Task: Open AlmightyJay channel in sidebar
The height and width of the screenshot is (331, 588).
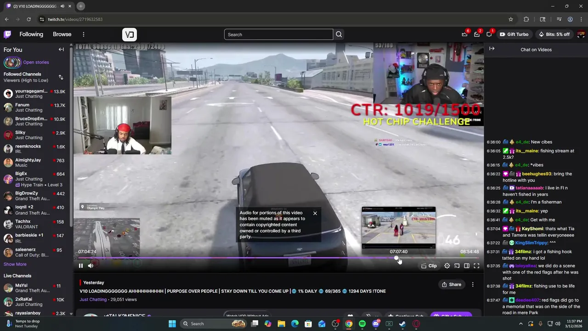Action: 35,163
